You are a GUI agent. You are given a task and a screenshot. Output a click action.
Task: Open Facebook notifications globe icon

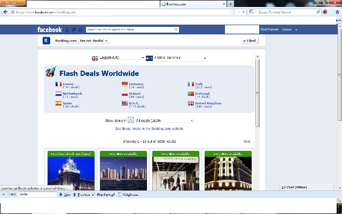point(81,30)
